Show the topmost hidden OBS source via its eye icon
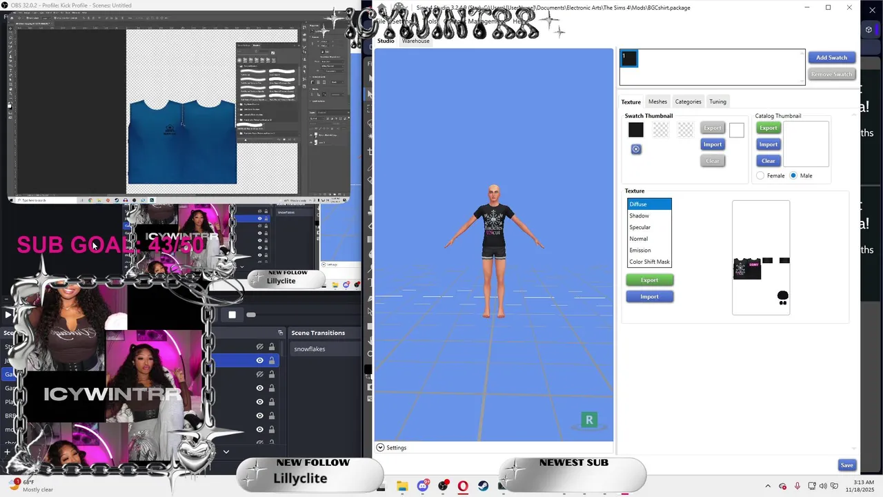883x497 pixels. coord(260,347)
